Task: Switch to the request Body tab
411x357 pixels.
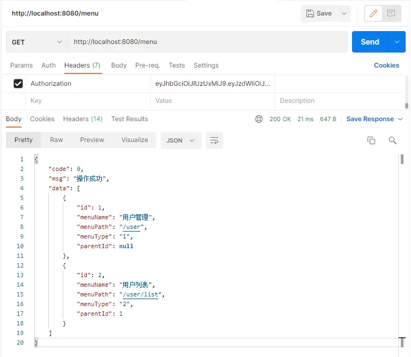Action: (x=118, y=65)
